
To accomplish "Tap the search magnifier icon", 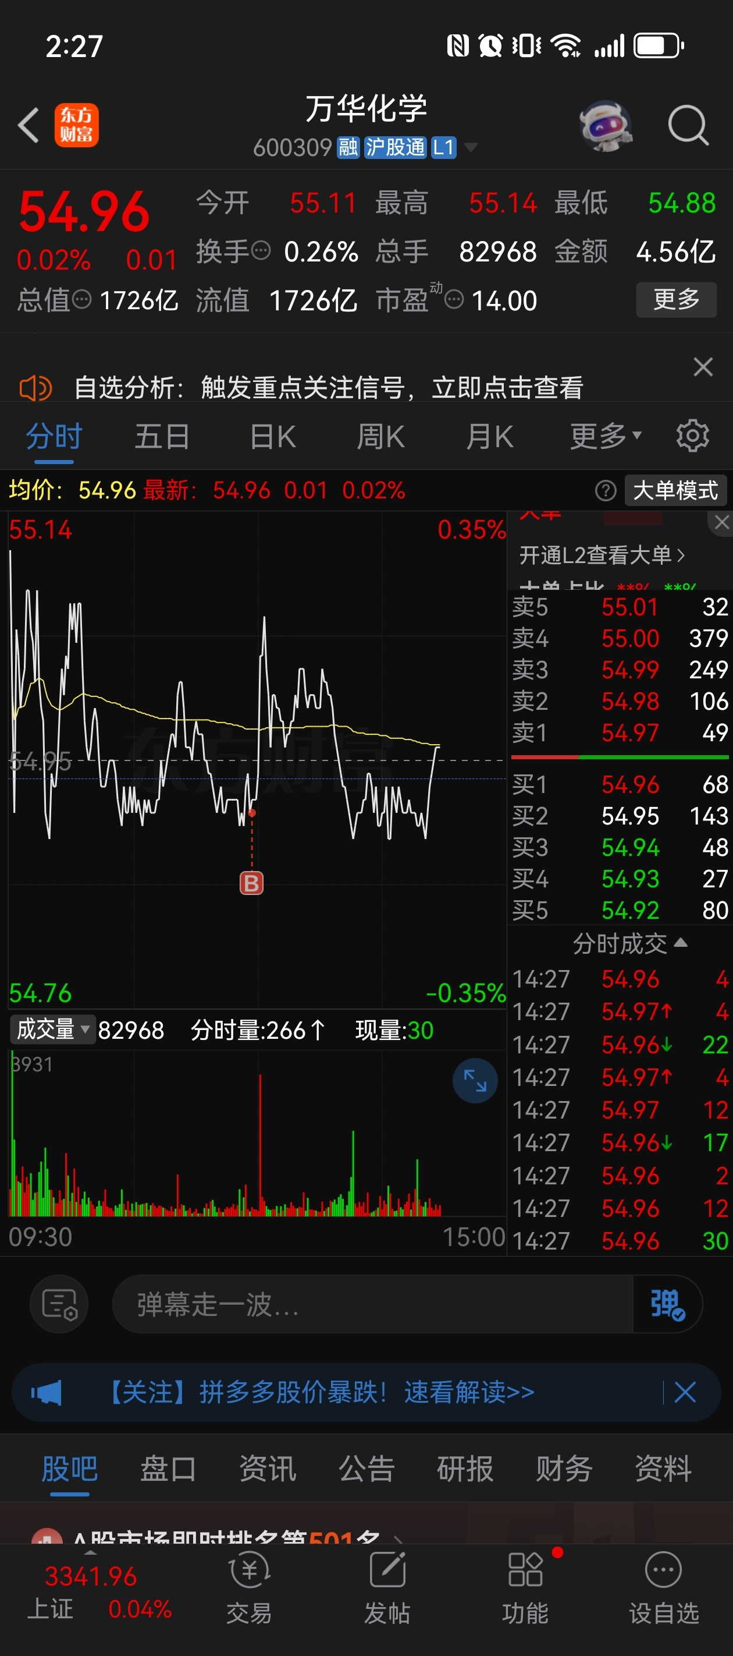I will pos(688,125).
